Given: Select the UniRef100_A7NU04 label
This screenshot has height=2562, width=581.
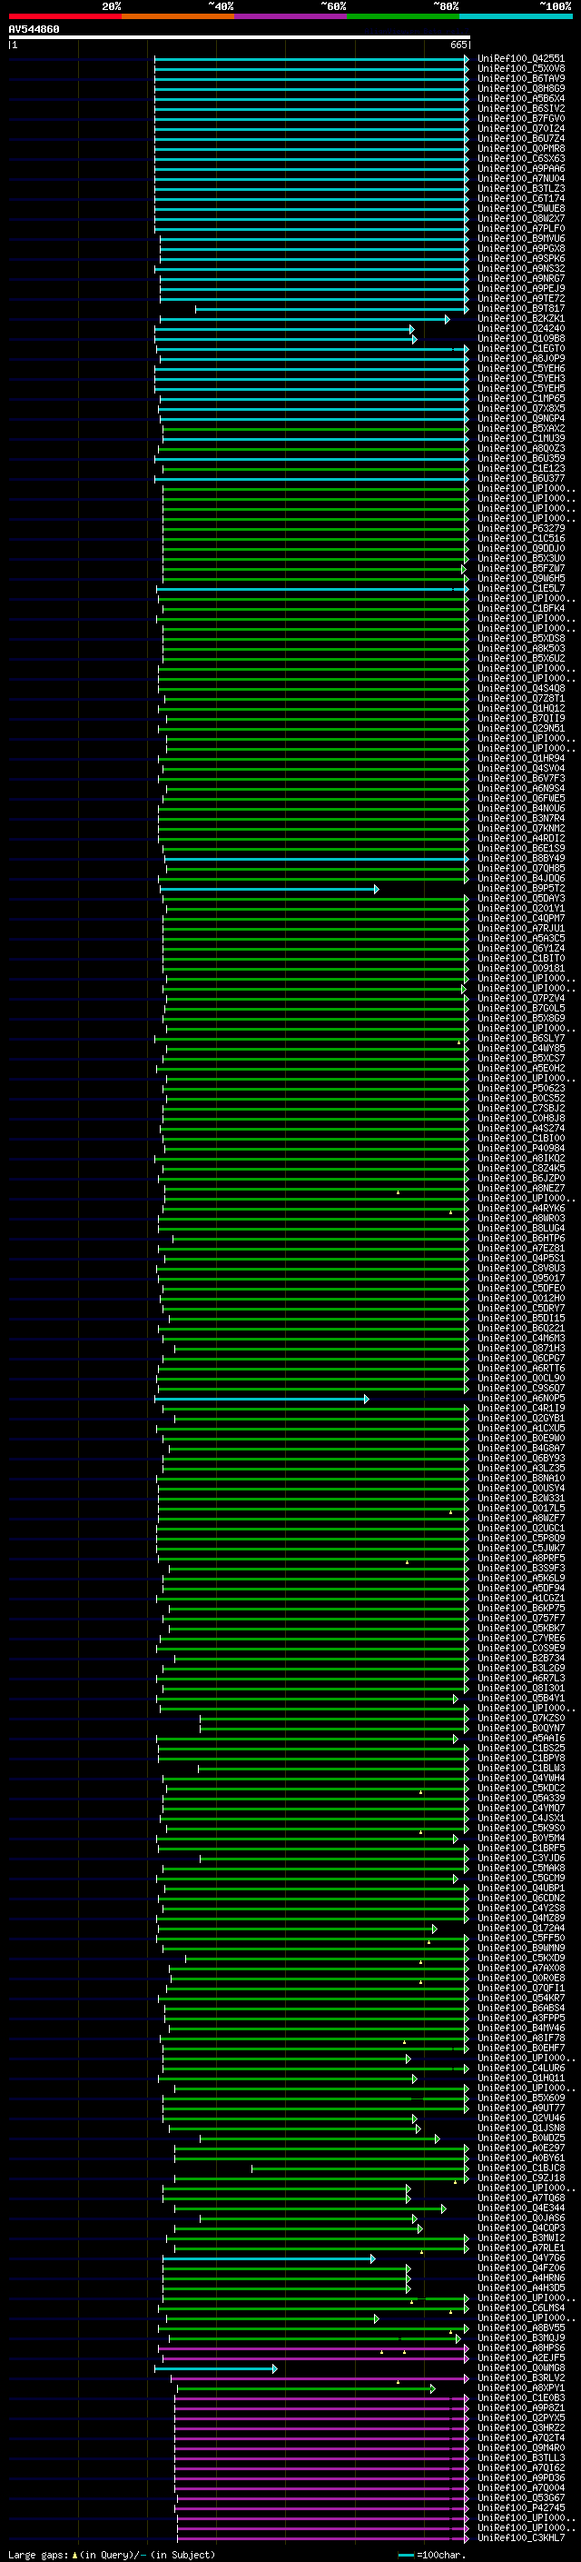Looking at the screenshot, I should [521, 178].
